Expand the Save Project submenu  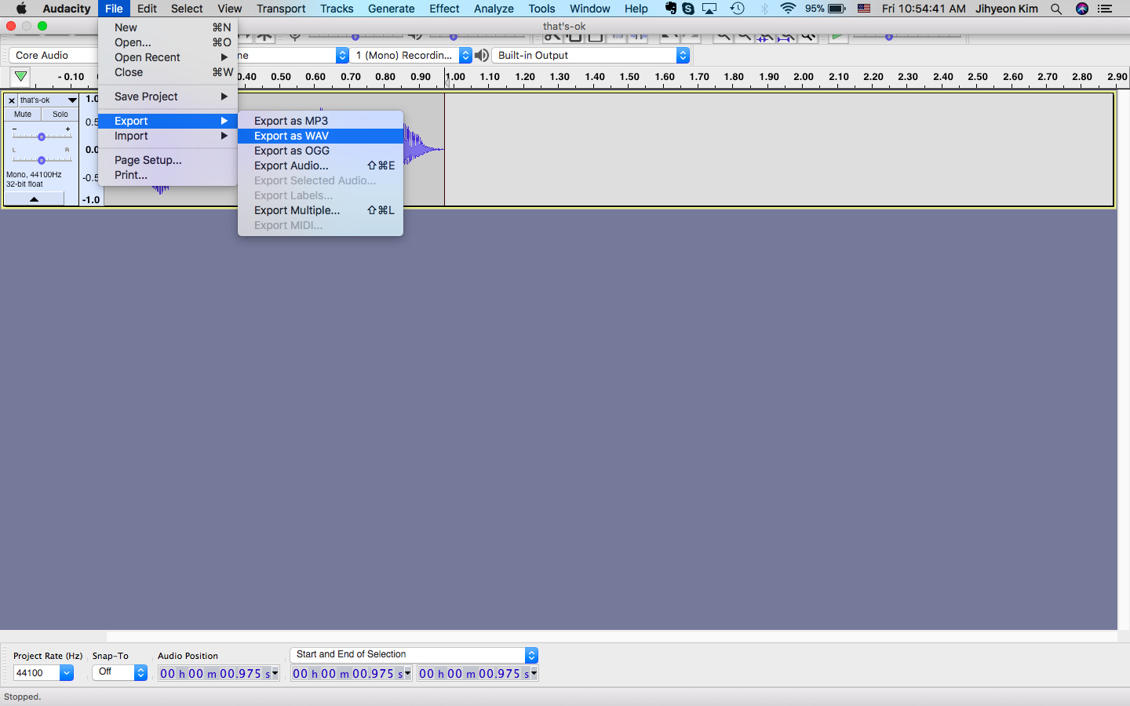click(168, 96)
